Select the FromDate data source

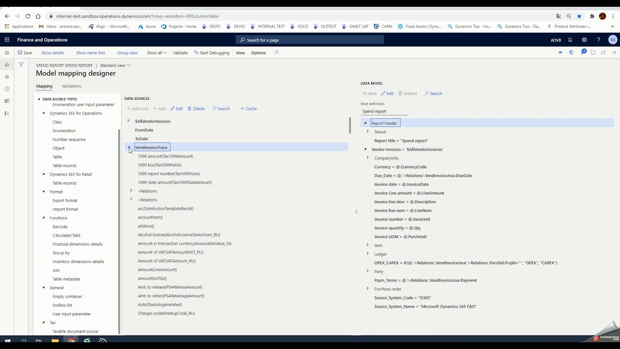144,130
